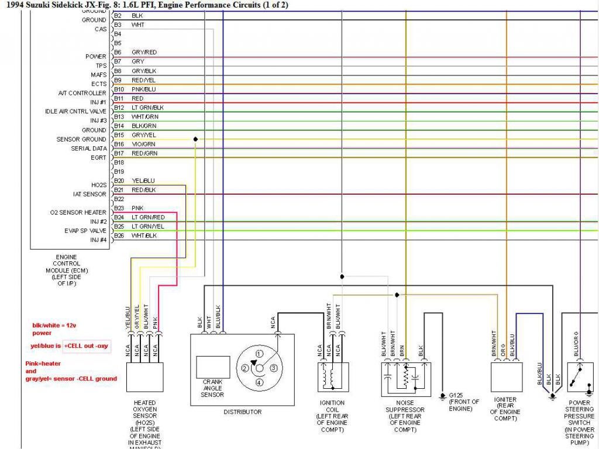Click the EGRT label on the ECM
599x449 pixels.
point(98,158)
